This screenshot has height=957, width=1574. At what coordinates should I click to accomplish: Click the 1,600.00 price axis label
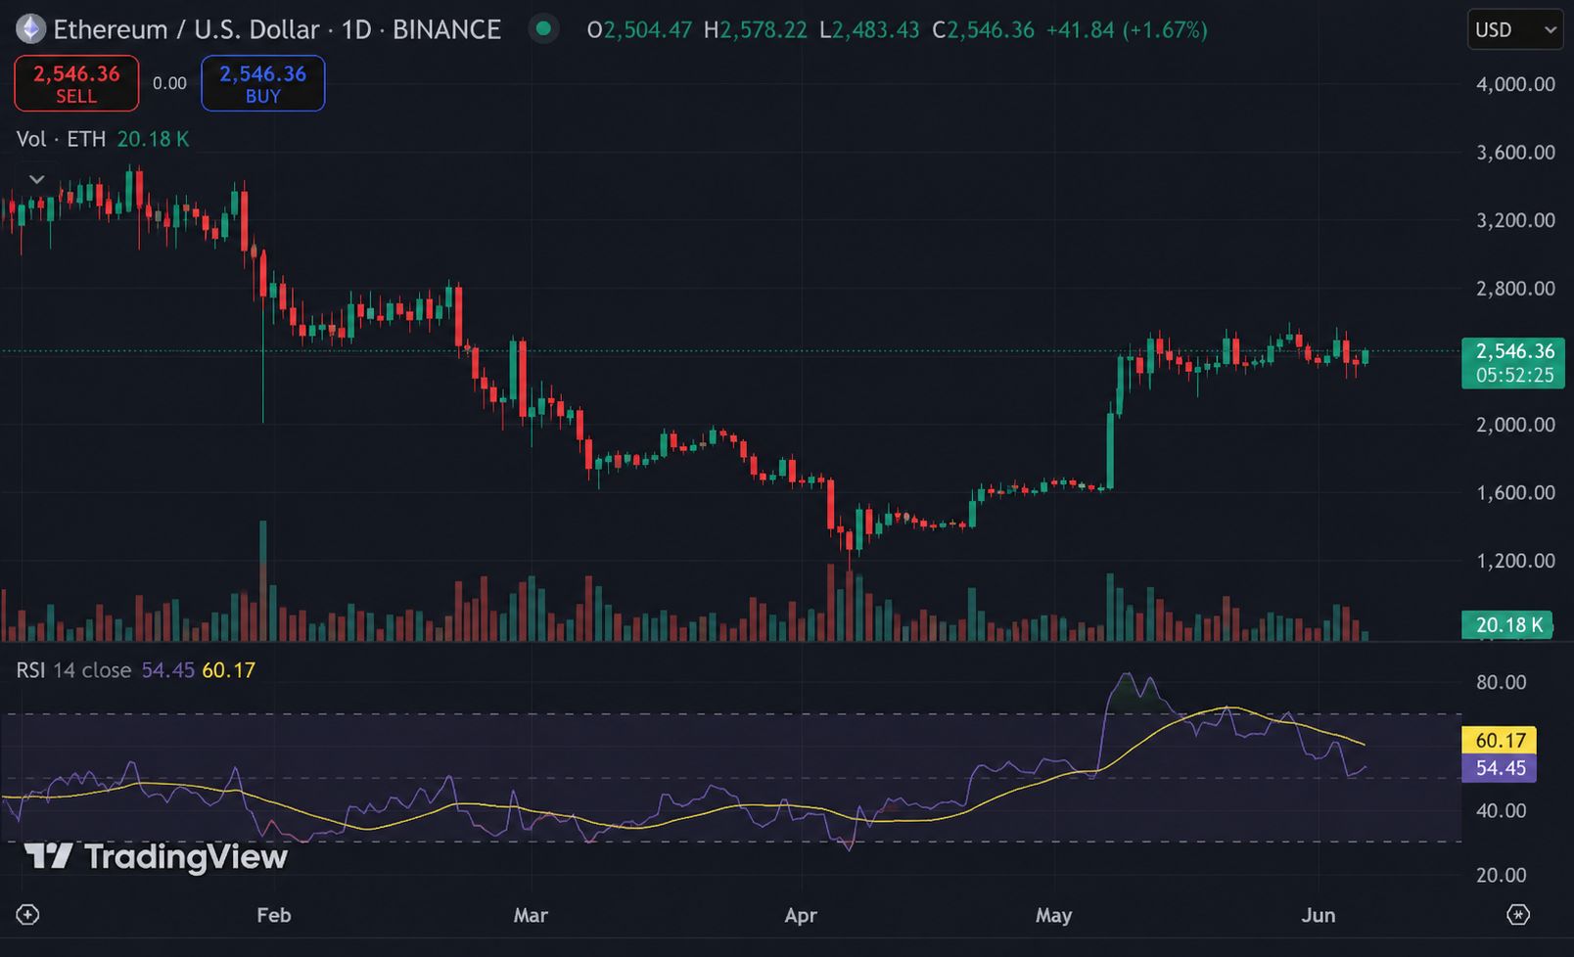coord(1515,492)
